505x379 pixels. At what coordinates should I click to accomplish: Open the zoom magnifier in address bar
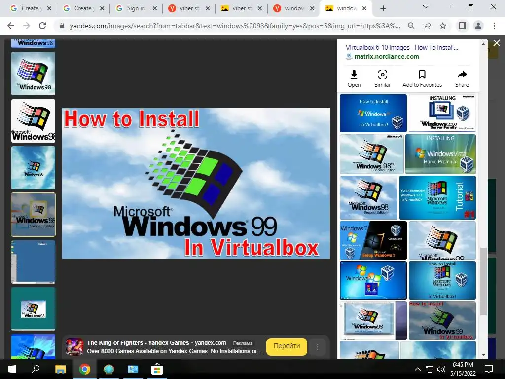coord(411,26)
